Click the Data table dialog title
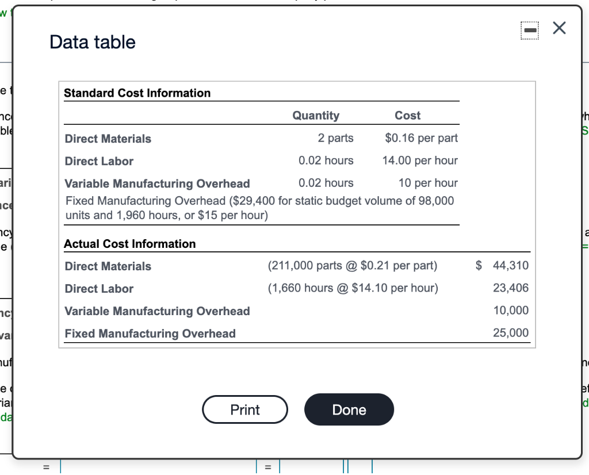This screenshot has width=589, height=475. coord(93,42)
